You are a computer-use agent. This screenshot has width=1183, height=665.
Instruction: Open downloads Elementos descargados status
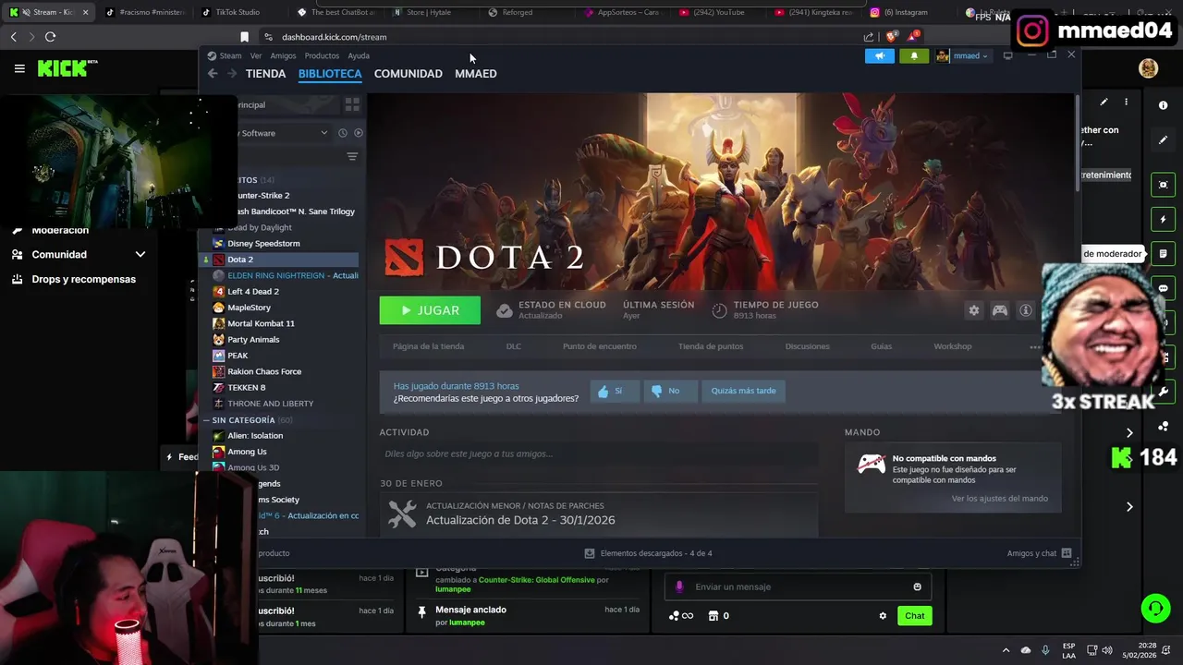pyautogui.click(x=648, y=553)
